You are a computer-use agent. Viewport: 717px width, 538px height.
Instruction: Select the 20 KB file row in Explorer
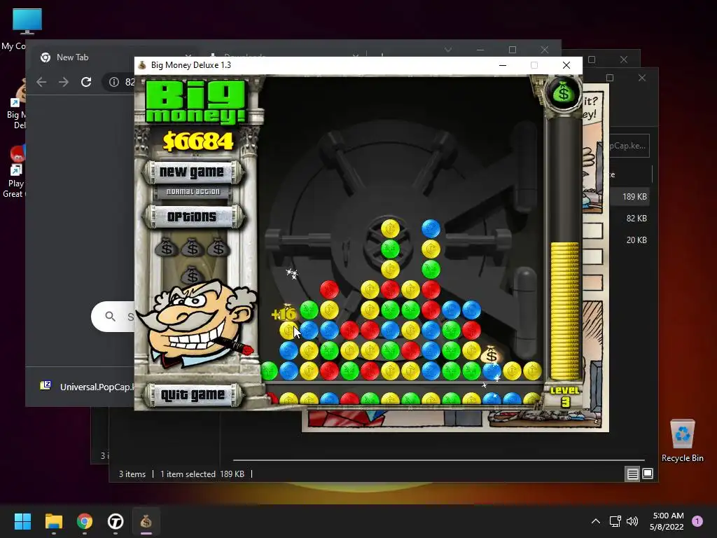point(630,240)
